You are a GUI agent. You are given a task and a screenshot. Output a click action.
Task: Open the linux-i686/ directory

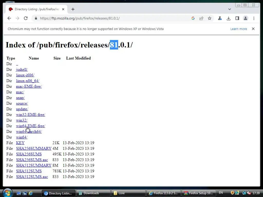tap(25, 75)
